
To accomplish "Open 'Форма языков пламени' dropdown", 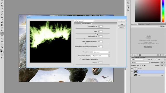I will pos(109,56).
